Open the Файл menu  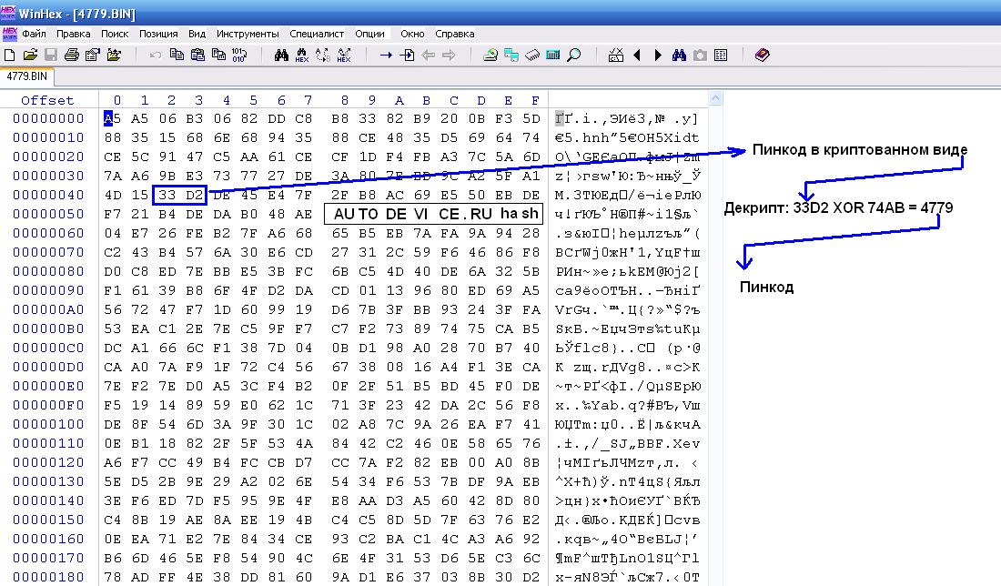coord(34,34)
